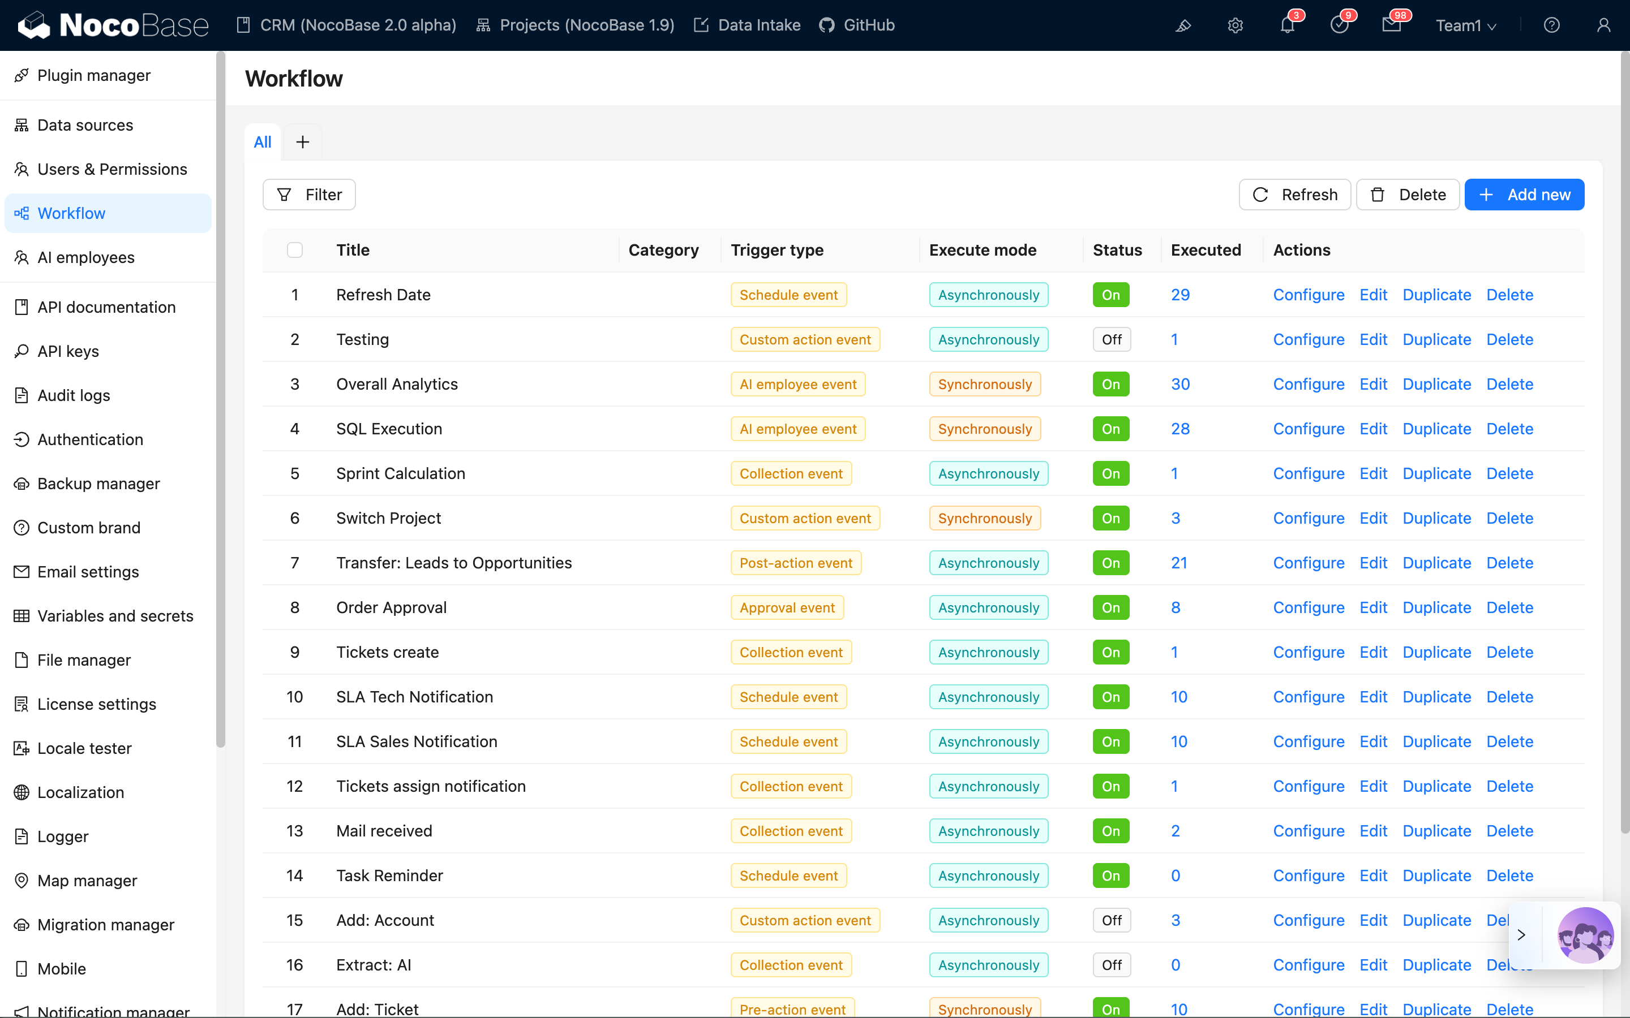
Task: Select the All tab
Action: tap(262, 141)
